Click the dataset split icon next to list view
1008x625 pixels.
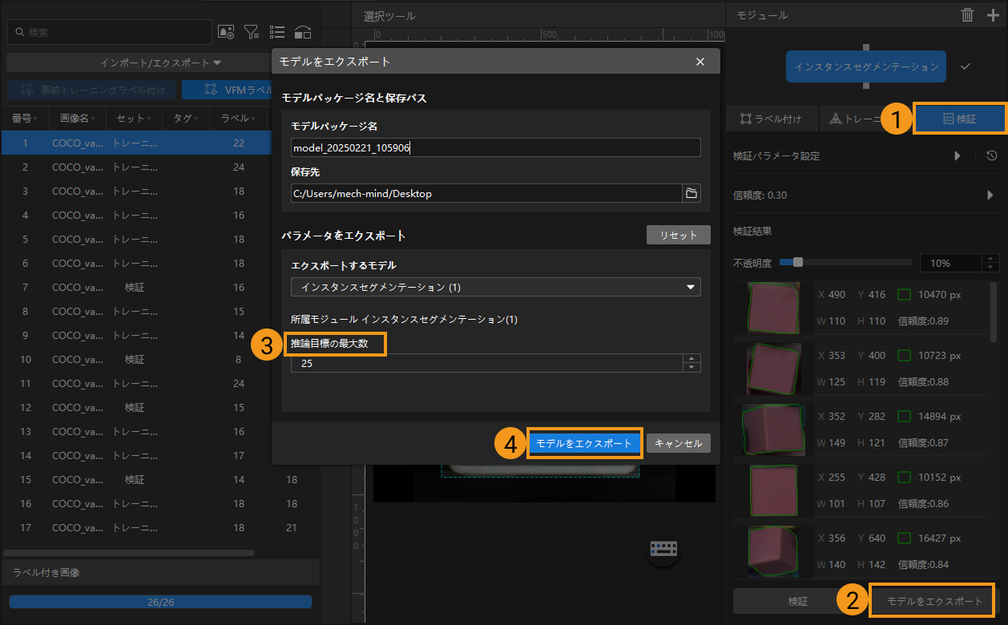(303, 32)
